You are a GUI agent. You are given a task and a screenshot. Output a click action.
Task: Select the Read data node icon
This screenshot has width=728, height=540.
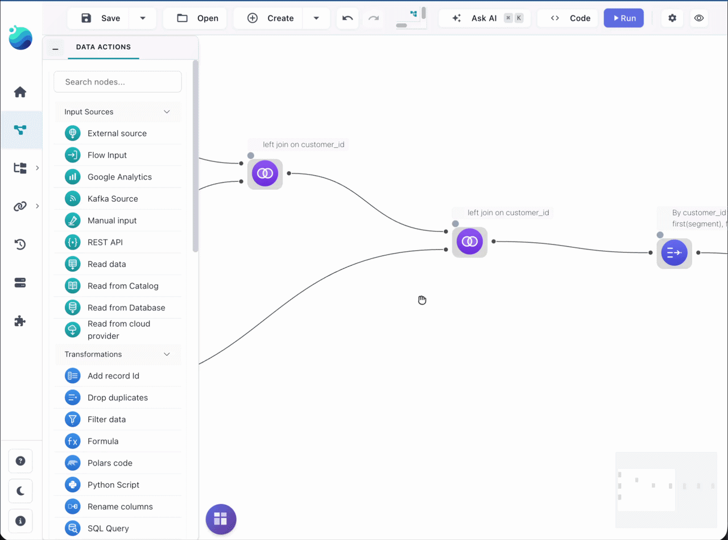click(x=72, y=264)
